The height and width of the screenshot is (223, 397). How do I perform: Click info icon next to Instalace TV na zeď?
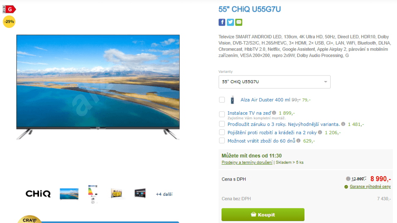(274, 113)
